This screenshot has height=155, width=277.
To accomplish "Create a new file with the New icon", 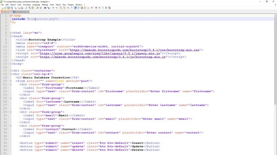I will pyautogui.click(x=2, y=8).
